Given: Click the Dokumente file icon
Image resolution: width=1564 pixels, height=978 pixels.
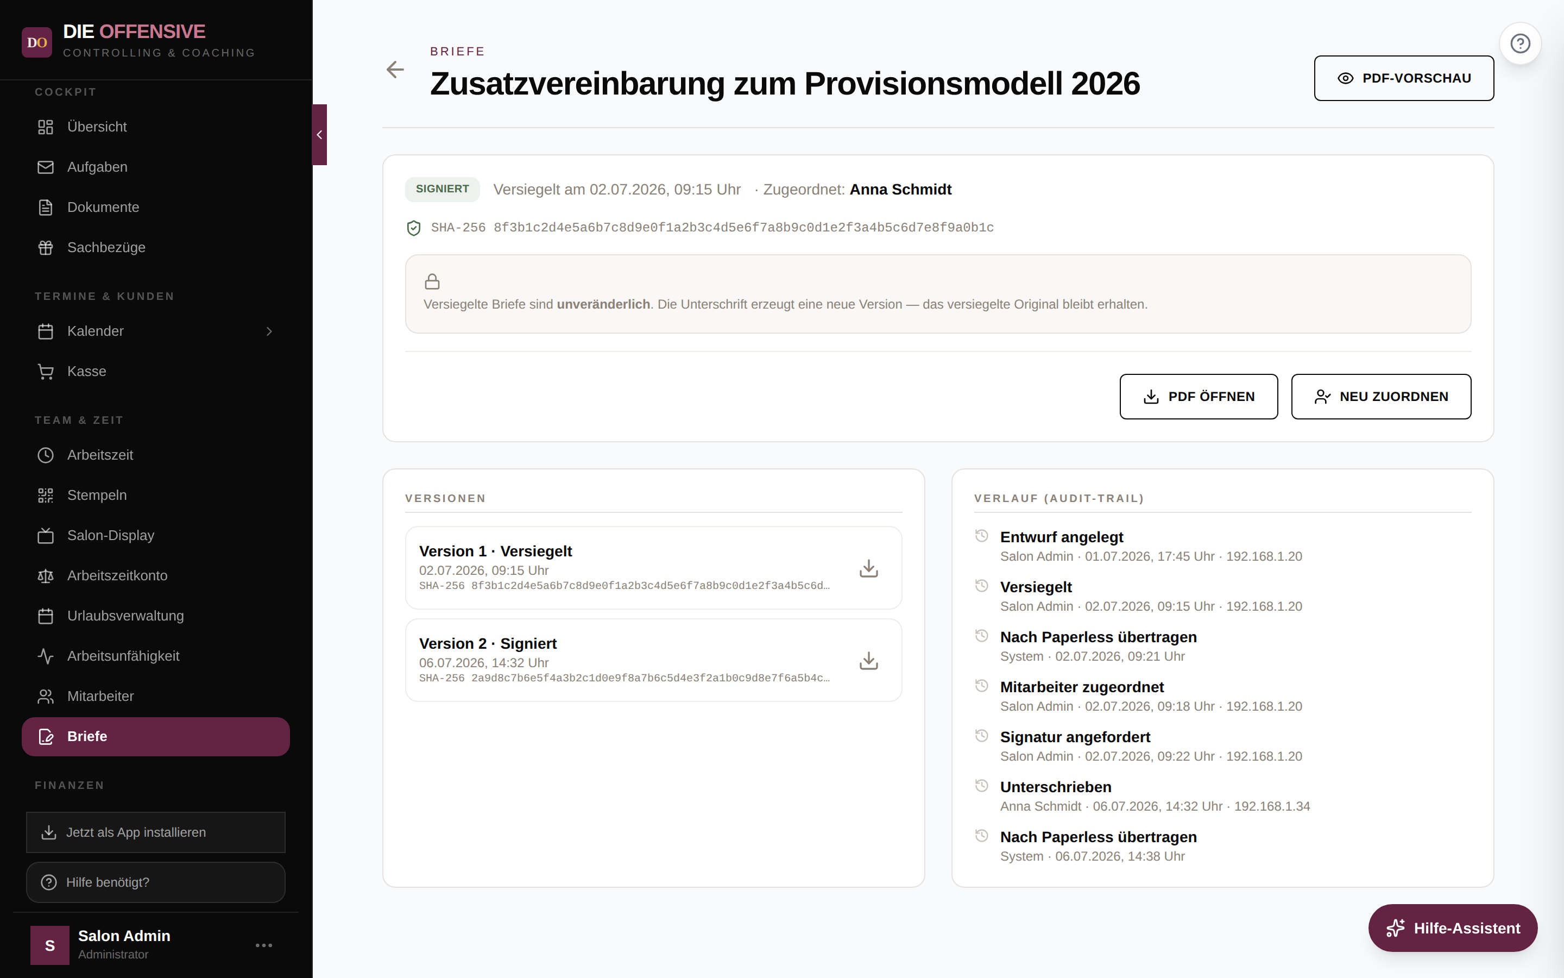Looking at the screenshot, I should [x=45, y=207].
